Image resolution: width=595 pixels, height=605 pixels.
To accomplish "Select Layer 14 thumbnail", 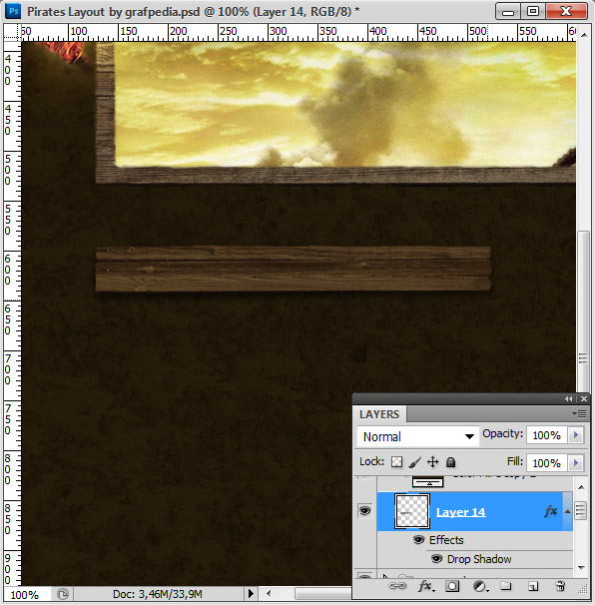I will 412,511.
